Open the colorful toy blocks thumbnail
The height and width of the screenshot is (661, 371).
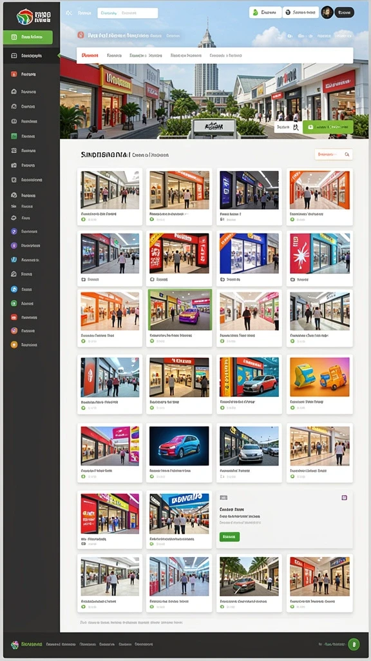(x=319, y=377)
